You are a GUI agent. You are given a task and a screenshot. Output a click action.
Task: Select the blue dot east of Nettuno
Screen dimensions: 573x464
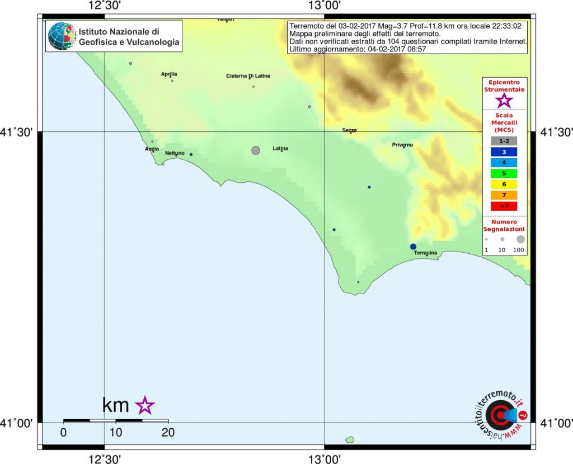tap(191, 155)
